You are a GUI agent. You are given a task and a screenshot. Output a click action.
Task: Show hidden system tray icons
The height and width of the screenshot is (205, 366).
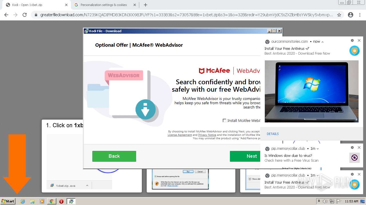319,201
